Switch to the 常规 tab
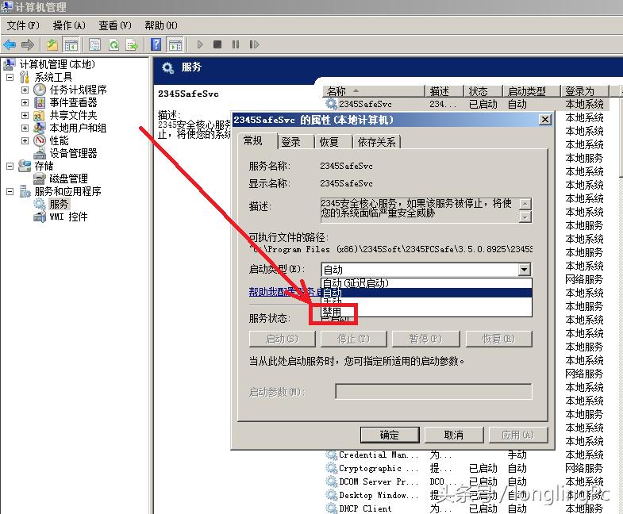 (257, 141)
